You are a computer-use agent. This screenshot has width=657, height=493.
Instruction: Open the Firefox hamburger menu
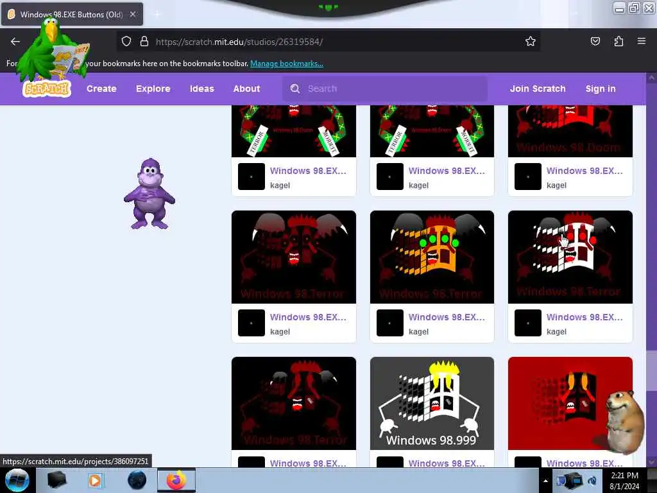tap(642, 41)
